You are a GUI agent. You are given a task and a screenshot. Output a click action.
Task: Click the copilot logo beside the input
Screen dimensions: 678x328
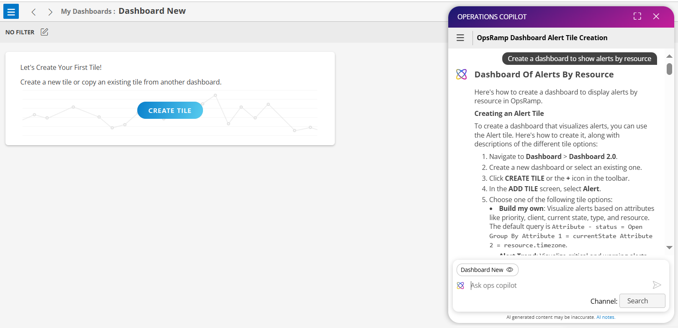pyautogui.click(x=460, y=285)
